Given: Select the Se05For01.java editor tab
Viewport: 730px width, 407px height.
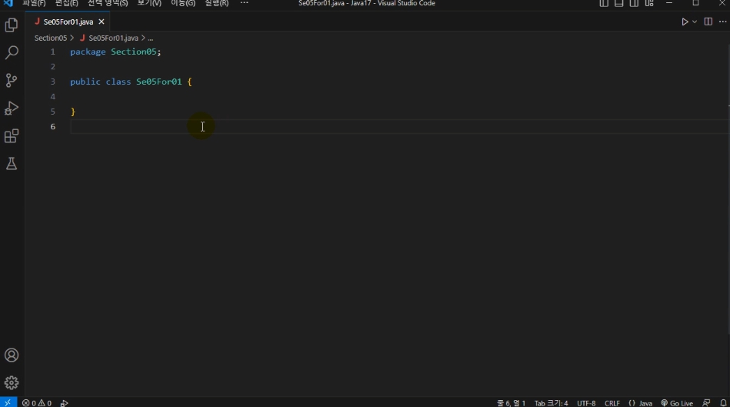Looking at the screenshot, I should tap(67, 22).
